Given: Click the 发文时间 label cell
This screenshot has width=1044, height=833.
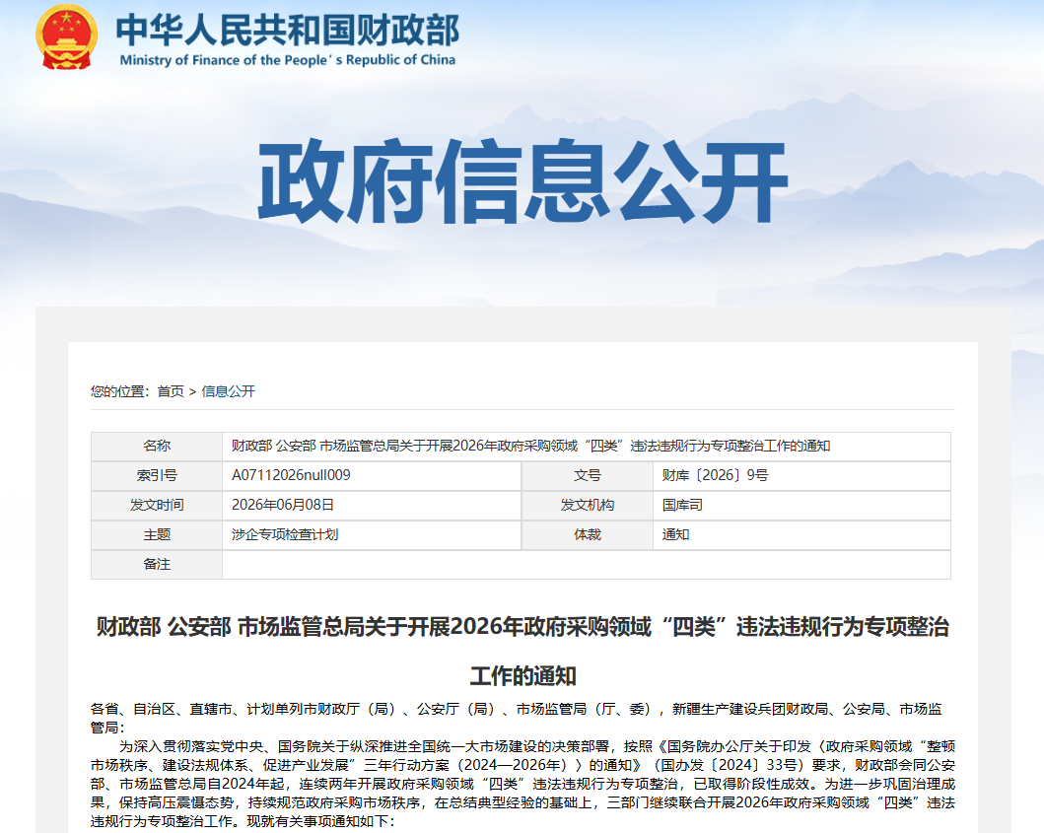Looking at the screenshot, I should click(157, 506).
